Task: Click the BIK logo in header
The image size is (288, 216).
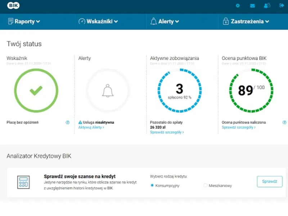Action: (13, 5)
